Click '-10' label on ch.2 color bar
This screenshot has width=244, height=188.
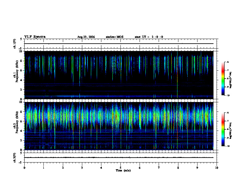pos(227,146)
